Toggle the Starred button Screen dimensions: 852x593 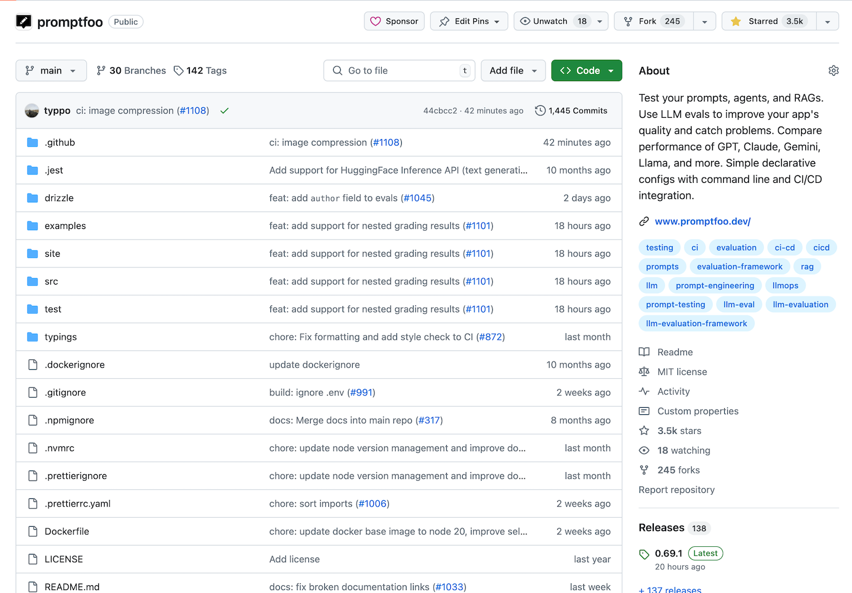click(769, 21)
